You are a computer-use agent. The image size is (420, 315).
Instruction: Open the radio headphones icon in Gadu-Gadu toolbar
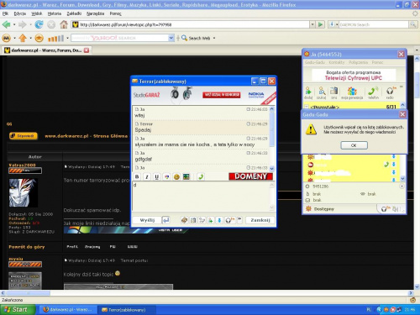[390, 92]
